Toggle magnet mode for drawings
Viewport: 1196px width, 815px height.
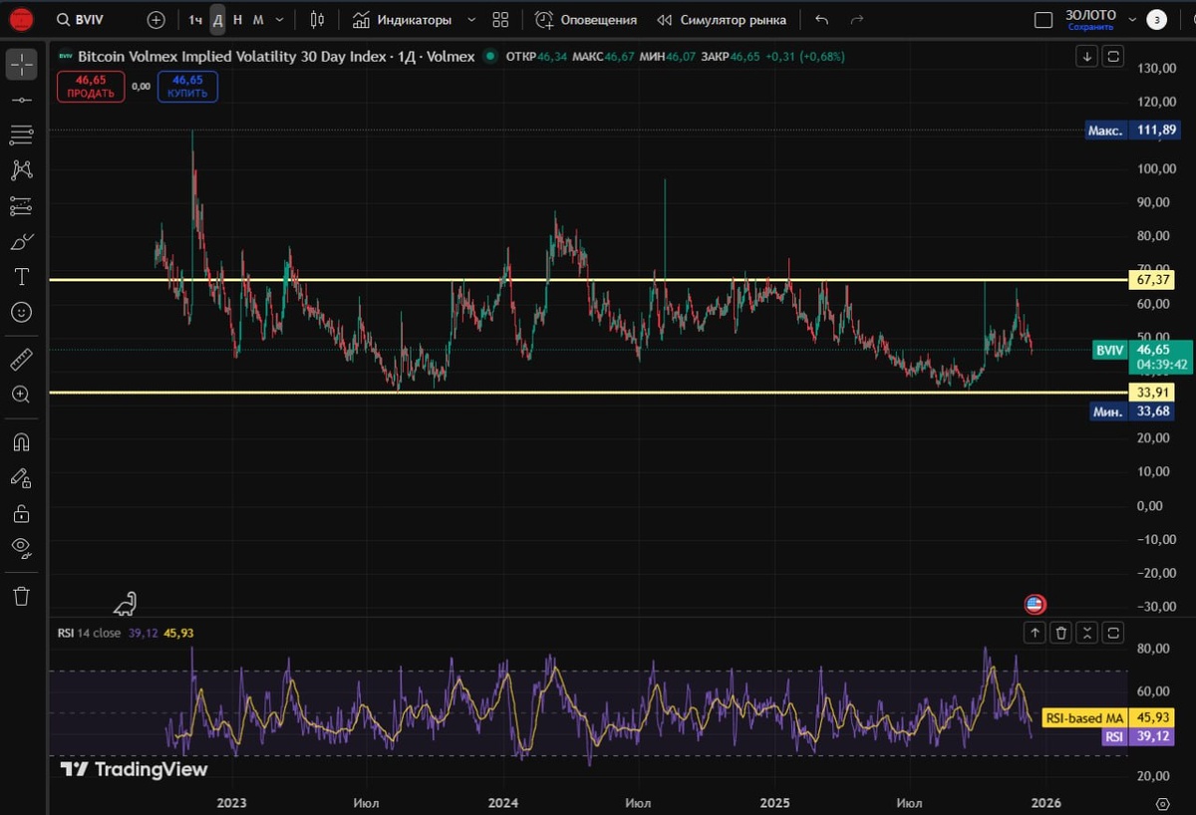click(21, 440)
